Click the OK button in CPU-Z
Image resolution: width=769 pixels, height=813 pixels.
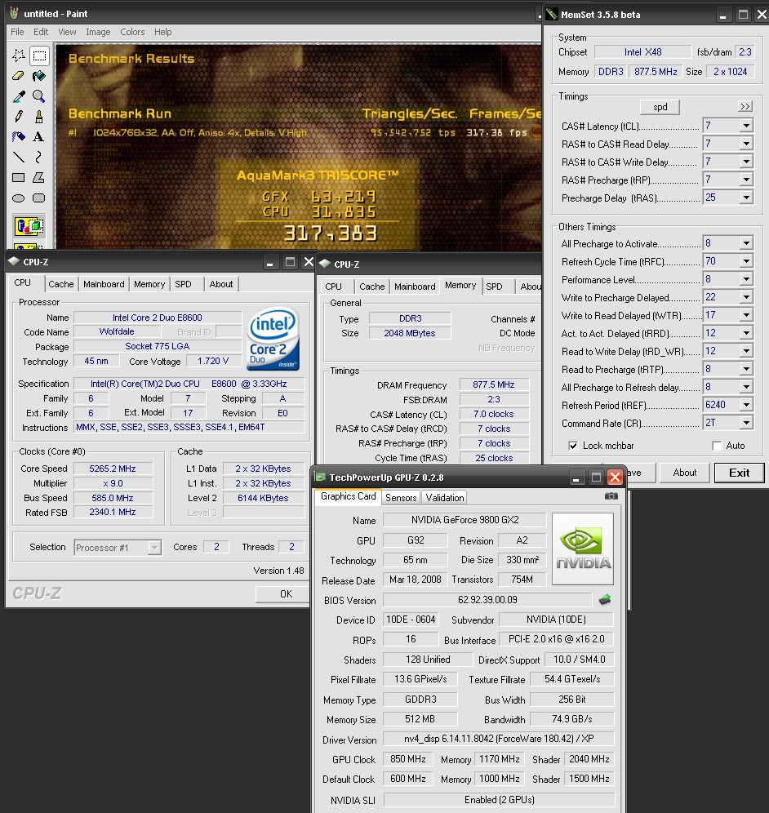pos(285,593)
